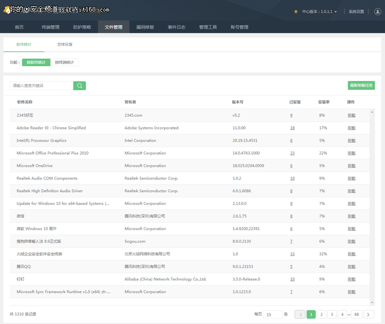
Task: Select page 1 in pagination
Action: [311, 314]
